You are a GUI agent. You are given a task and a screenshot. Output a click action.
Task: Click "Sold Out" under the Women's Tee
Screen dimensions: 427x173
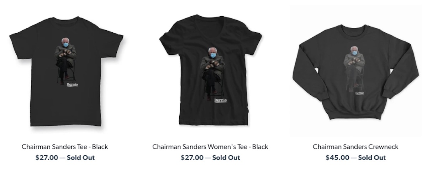[x=226, y=157]
